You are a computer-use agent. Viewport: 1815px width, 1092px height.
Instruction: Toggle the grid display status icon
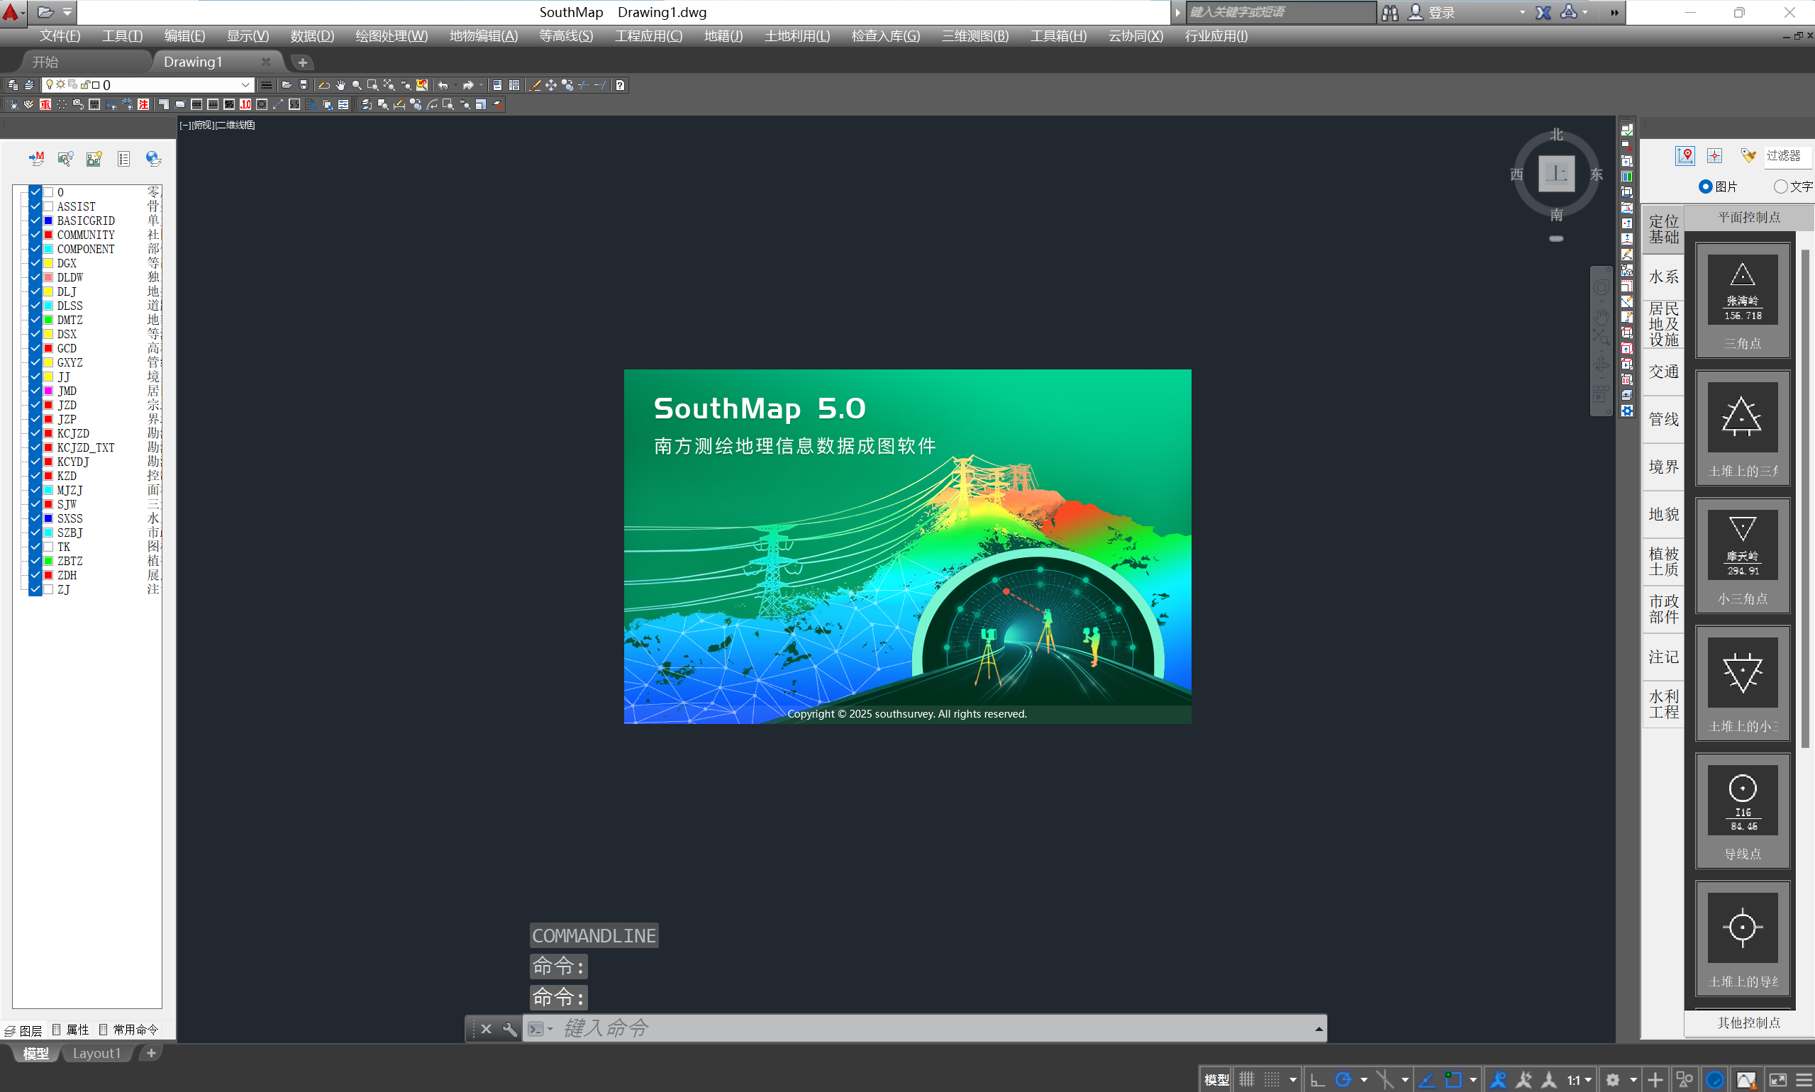pyautogui.click(x=1246, y=1079)
